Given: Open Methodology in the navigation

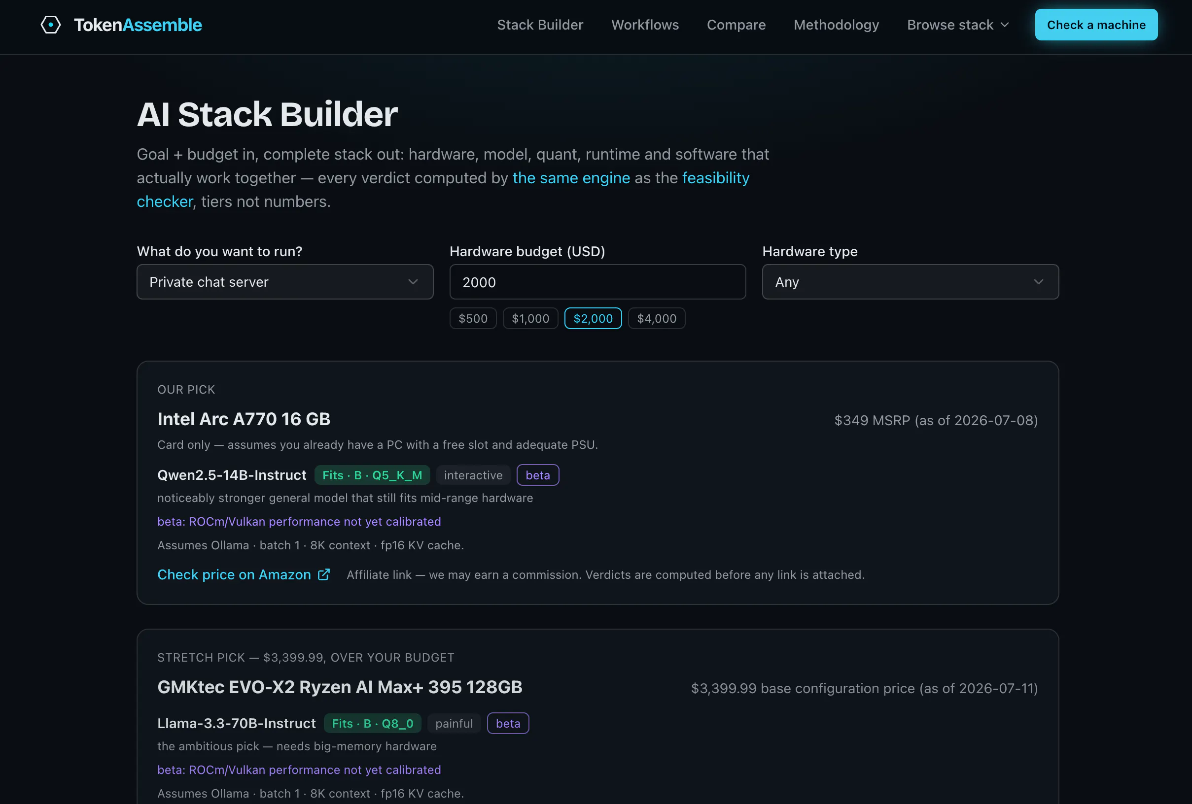Looking at the screenshot, I should [836, 25].
